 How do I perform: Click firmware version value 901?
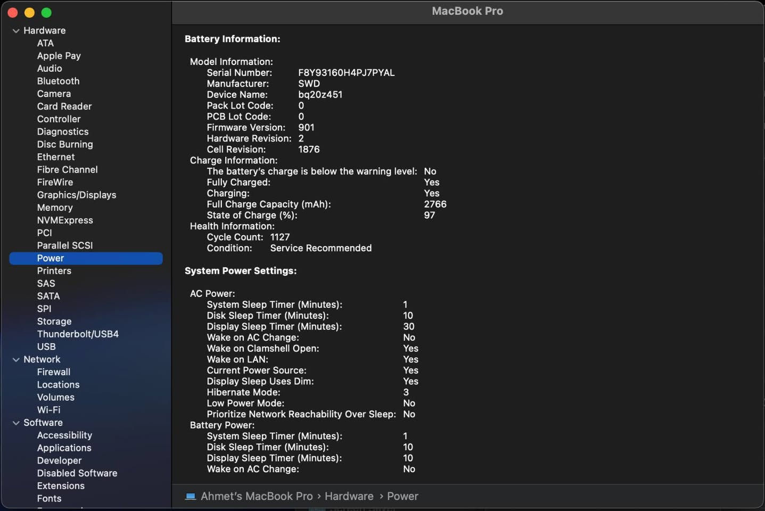tap(306, 128)
